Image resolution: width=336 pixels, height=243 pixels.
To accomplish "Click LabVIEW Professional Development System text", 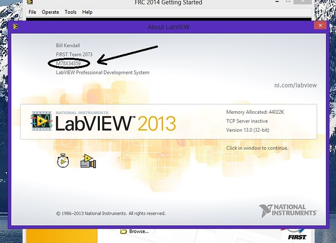I will 103,72.
